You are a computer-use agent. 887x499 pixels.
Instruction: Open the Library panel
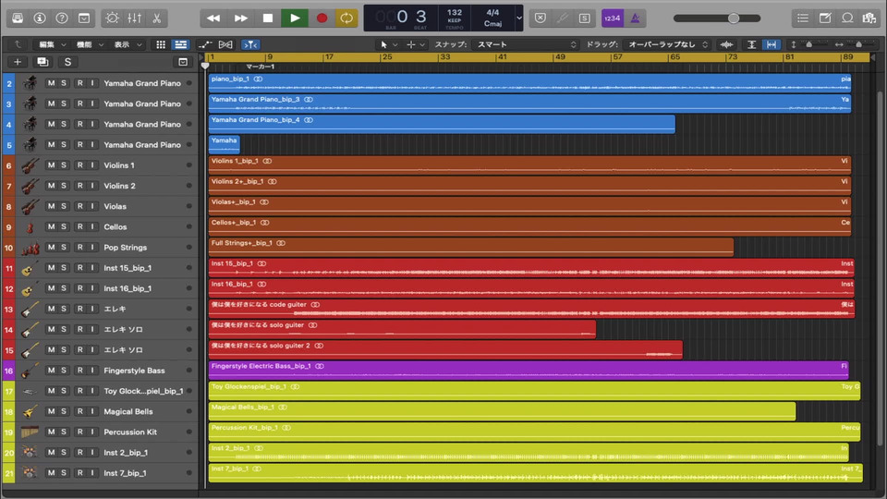18,18
